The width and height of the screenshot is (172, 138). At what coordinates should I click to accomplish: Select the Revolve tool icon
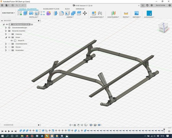tap(31, 13)
